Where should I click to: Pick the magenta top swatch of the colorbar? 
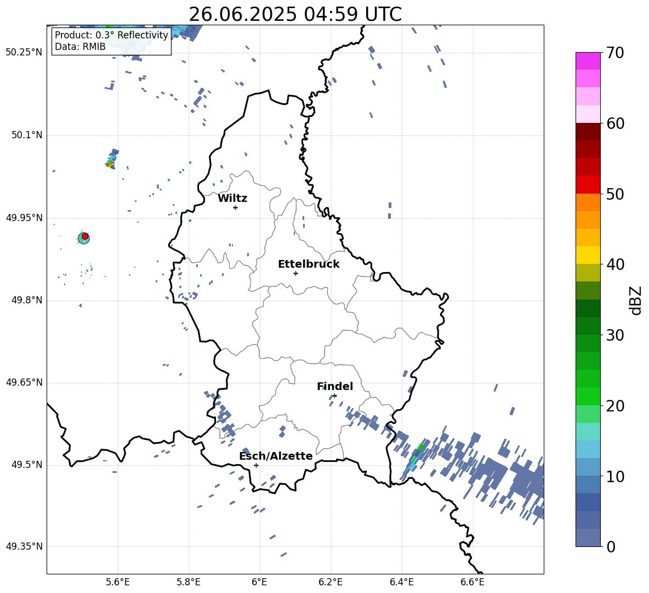pyautogui.click(x=588, y=61)
